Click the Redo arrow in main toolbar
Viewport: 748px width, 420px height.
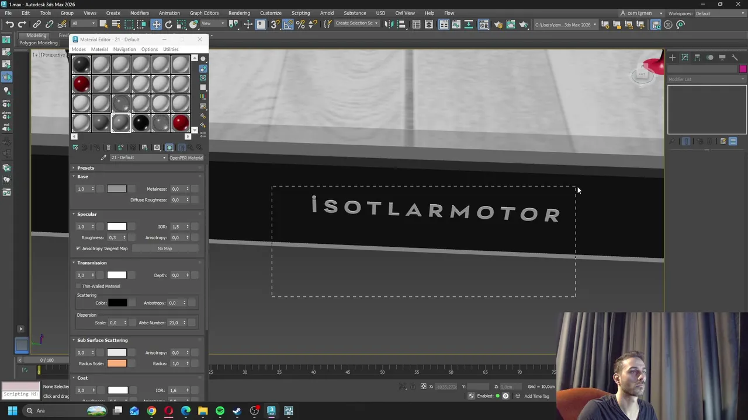pos(22,24)
